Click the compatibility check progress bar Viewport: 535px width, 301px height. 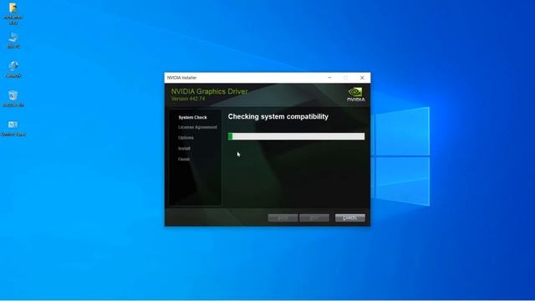(x=296, y=136)
